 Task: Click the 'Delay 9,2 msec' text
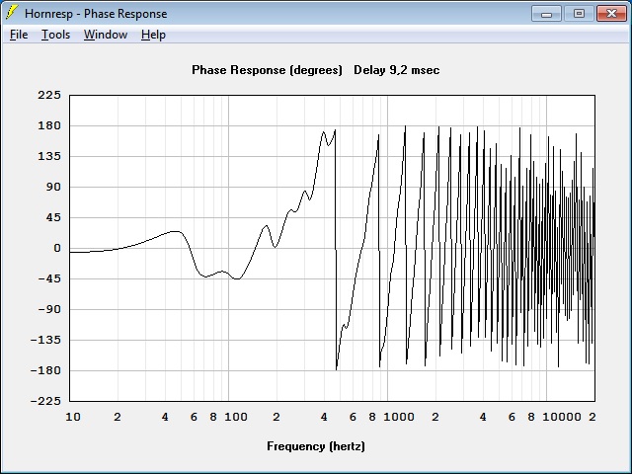pyautogui.click(x=397, y=70)
